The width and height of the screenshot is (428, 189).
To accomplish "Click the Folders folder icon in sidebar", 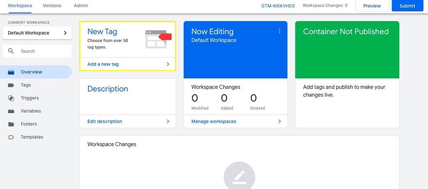I will click(x=11, y=124).
